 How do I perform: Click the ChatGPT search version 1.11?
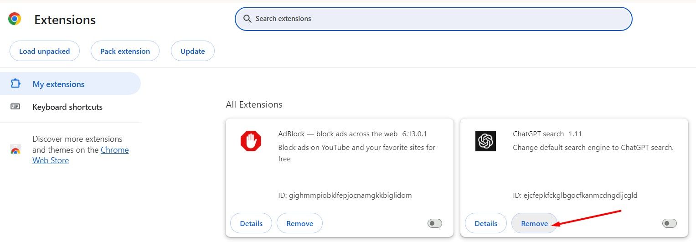click(575, 134)
